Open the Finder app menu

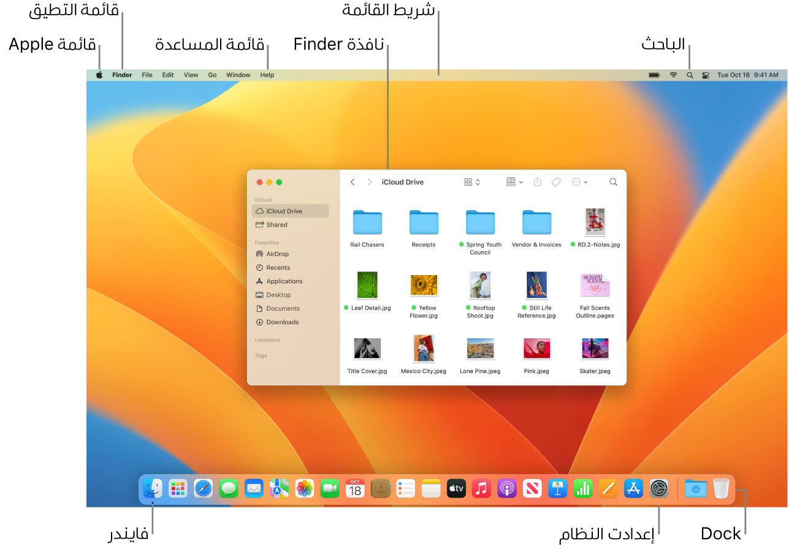tap(122, 75)
